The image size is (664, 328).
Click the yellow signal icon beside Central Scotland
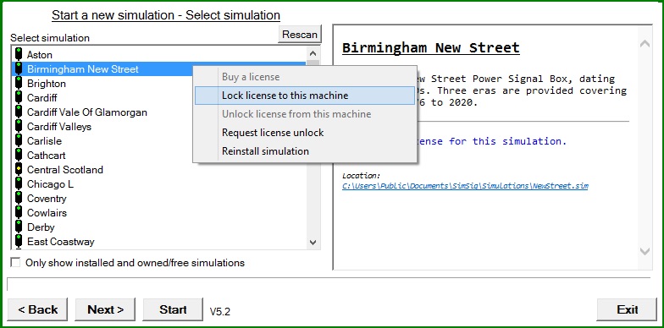(19, 169)
